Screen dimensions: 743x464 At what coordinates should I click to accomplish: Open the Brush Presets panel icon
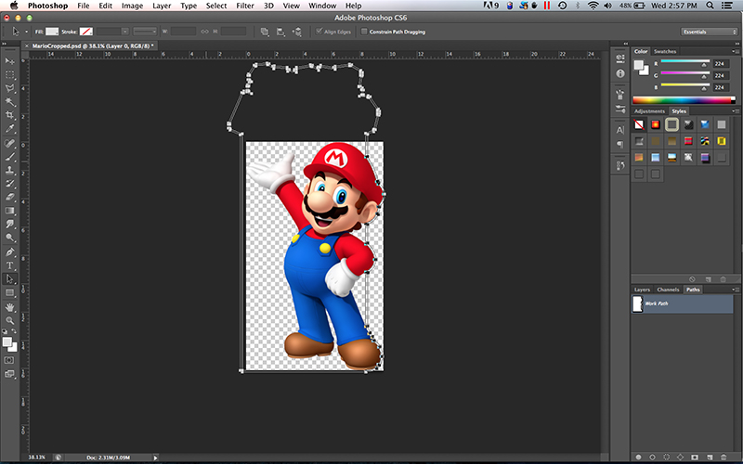click(x=620, y=110)
